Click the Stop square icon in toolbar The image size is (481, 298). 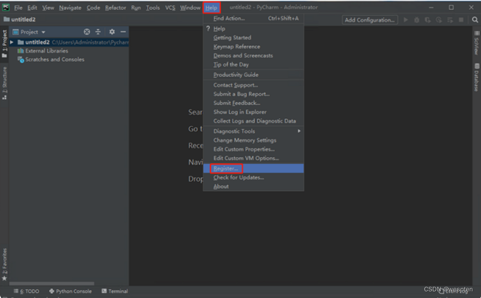tap(461, 20)
